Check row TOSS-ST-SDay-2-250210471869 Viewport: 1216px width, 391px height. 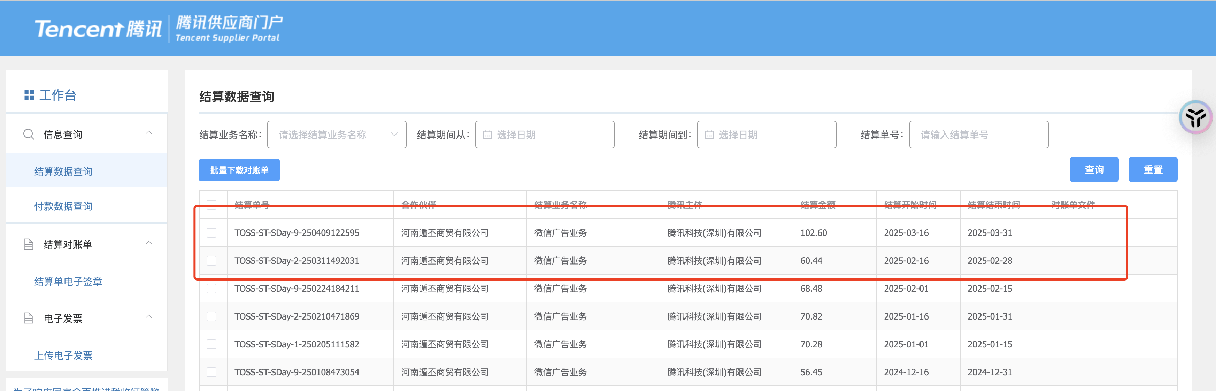tap(211, 316)
